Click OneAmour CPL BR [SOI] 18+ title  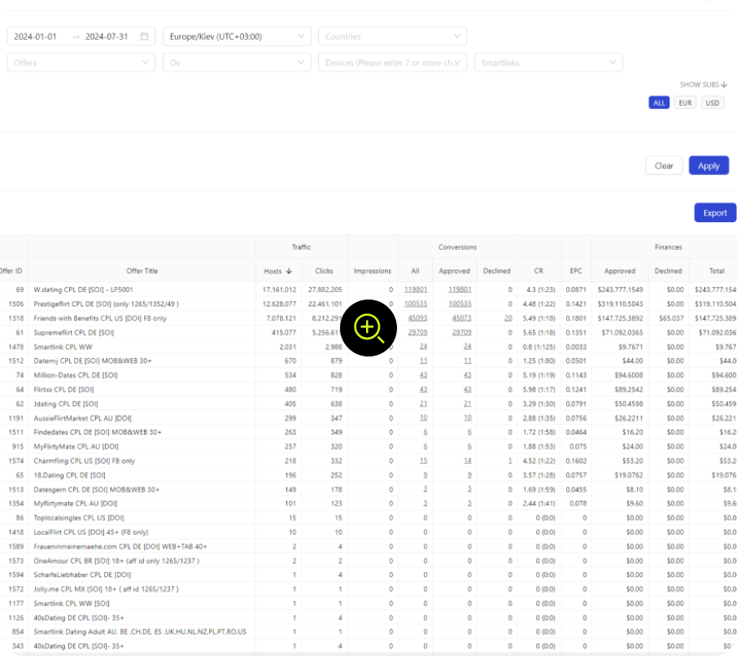click(x=116, y=561)
